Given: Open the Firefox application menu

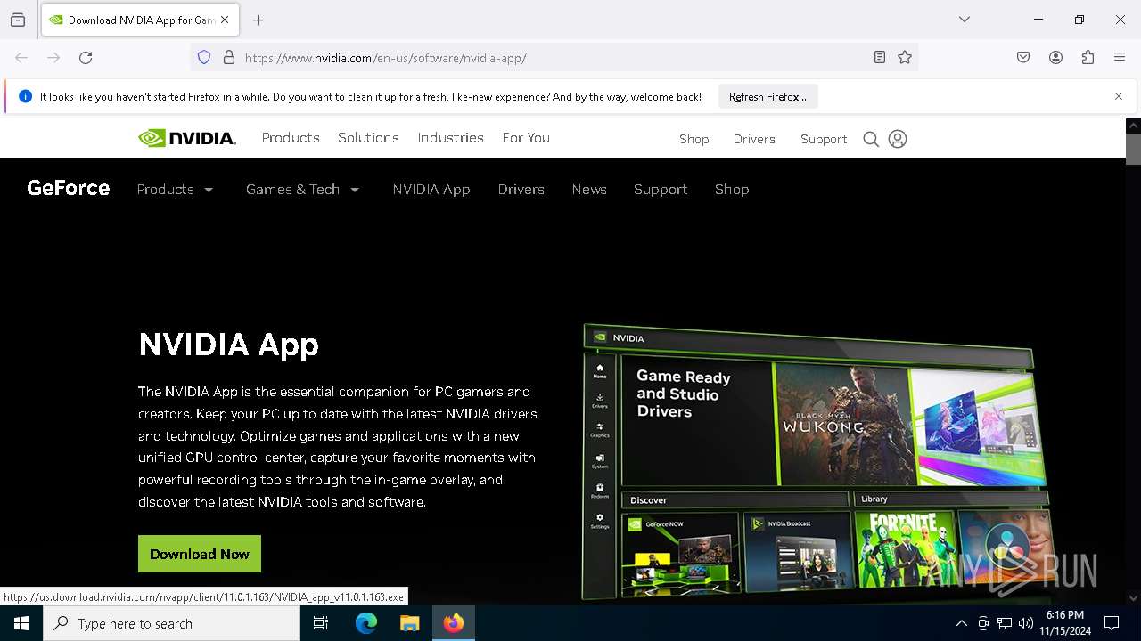Looking at the screenshot, I should click(1120, 58).
